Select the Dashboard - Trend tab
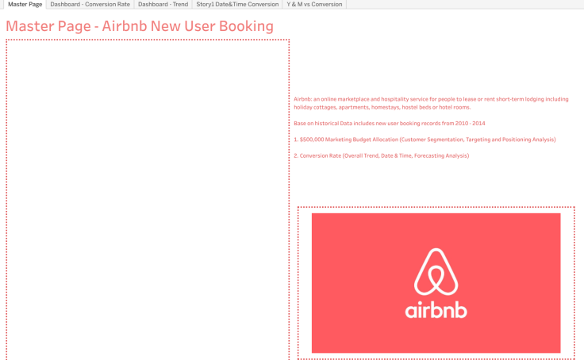The width and height of the screenshot is (584, 360). pos(163,5)
